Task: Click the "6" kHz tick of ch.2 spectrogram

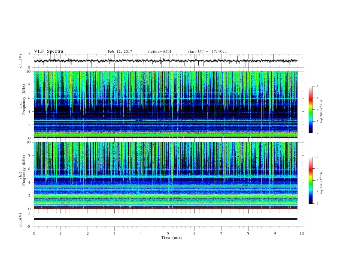Action: (30, 169)
